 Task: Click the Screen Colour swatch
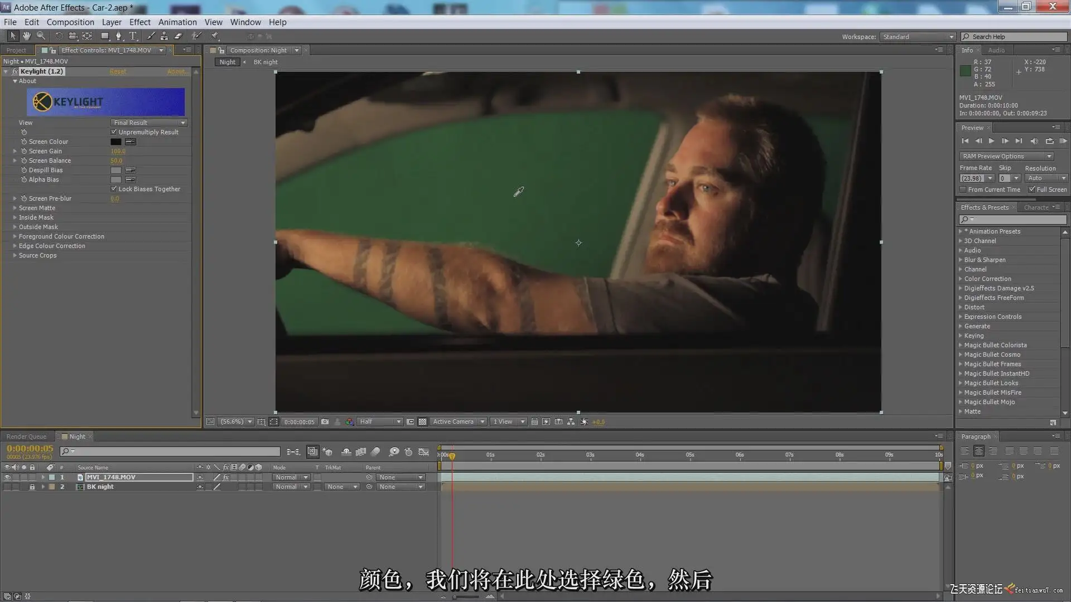click(115, 142)
